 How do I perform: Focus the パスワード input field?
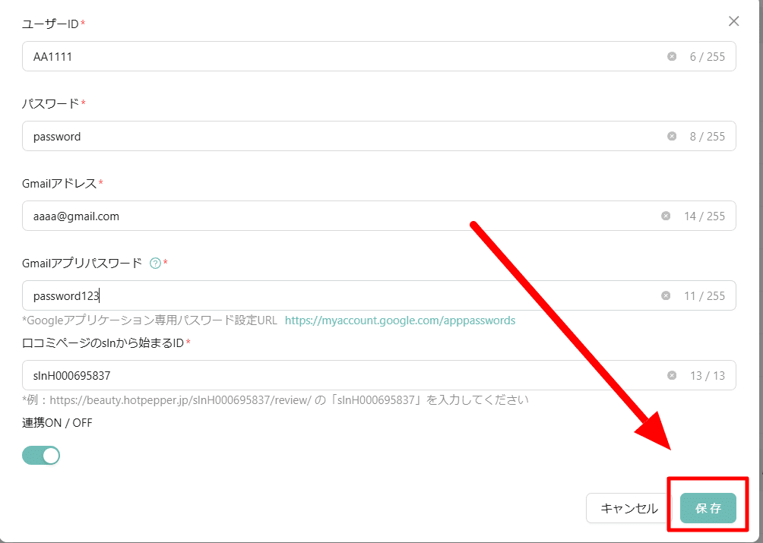coord(342,137)
